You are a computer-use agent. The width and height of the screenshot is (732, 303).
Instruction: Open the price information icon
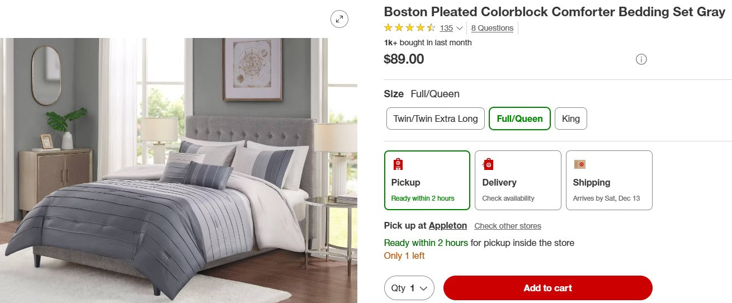click(x=641, y=59)
